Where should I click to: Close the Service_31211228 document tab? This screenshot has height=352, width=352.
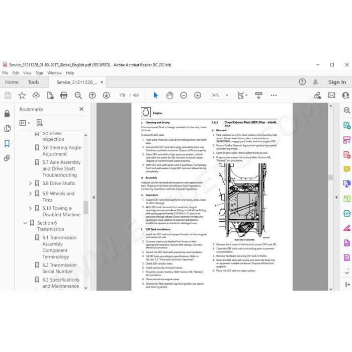coord(102,82)
